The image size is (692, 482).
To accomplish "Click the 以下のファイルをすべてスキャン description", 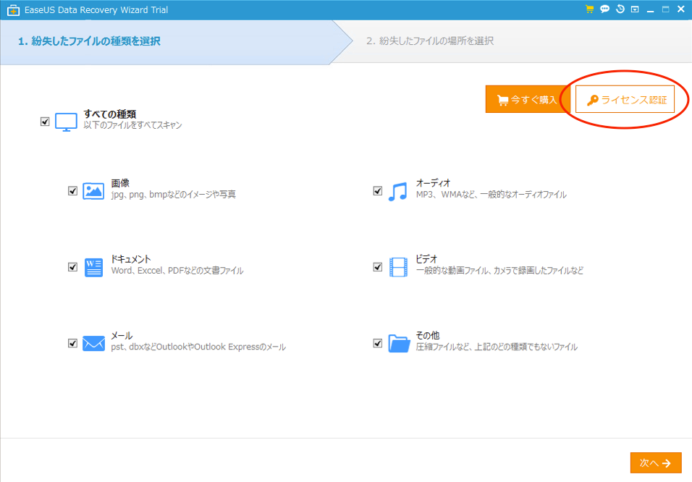I will click(x=133, y=125).
